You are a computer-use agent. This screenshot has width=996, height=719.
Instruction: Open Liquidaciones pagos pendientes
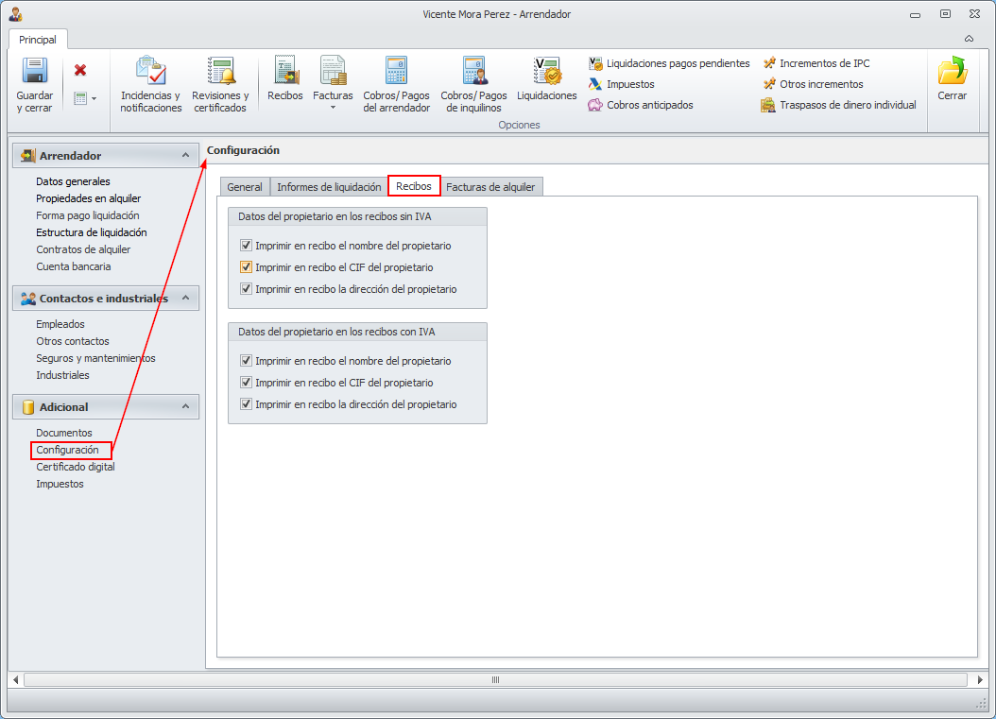669,63
